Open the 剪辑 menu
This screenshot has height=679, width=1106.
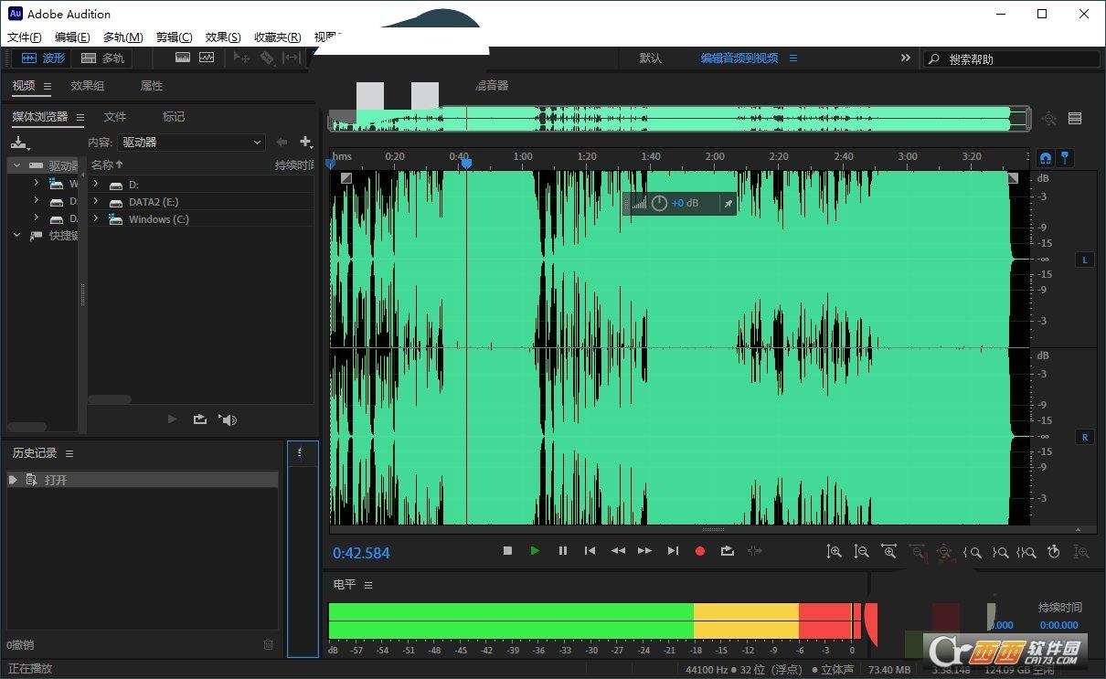point(174,37)
